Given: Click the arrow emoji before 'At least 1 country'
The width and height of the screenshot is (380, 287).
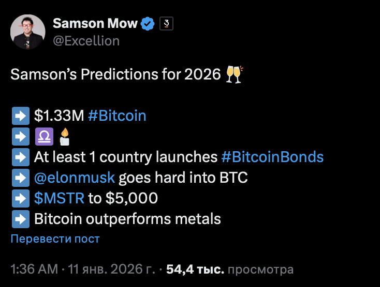Looking at the screenshot, I should point(20,157).
